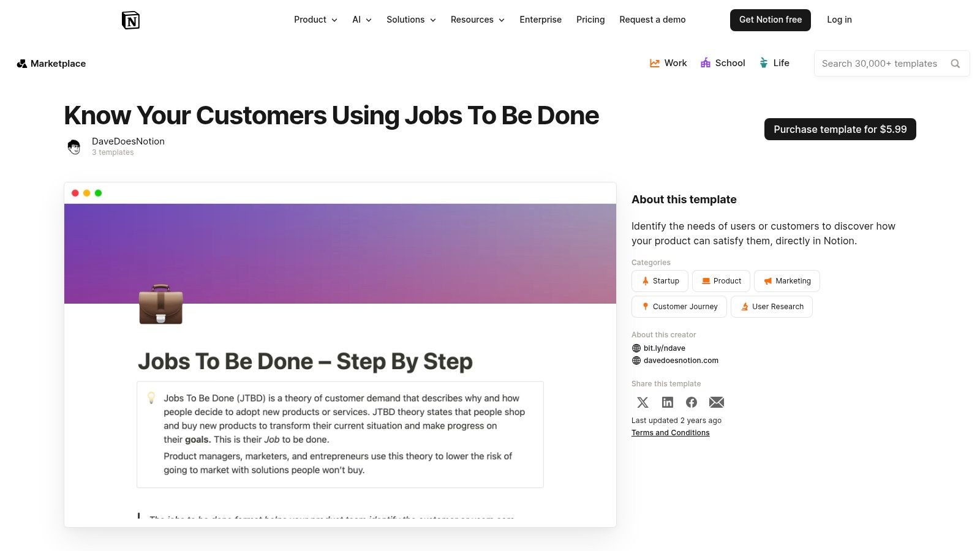Share template on LinkedIn

[668, 402]
